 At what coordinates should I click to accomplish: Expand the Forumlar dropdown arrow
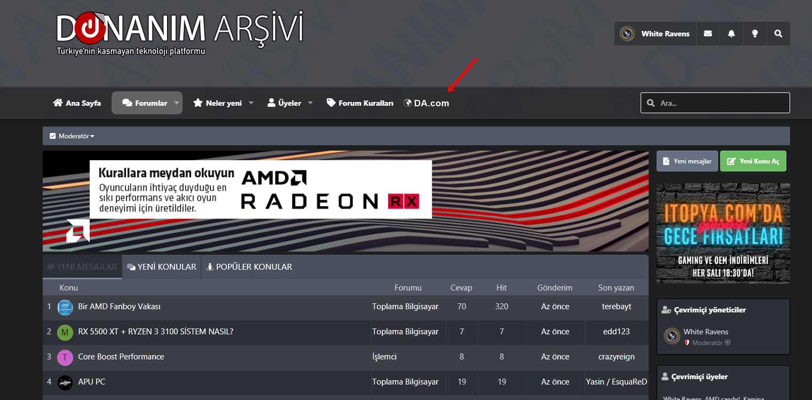(x=176, y=103)
